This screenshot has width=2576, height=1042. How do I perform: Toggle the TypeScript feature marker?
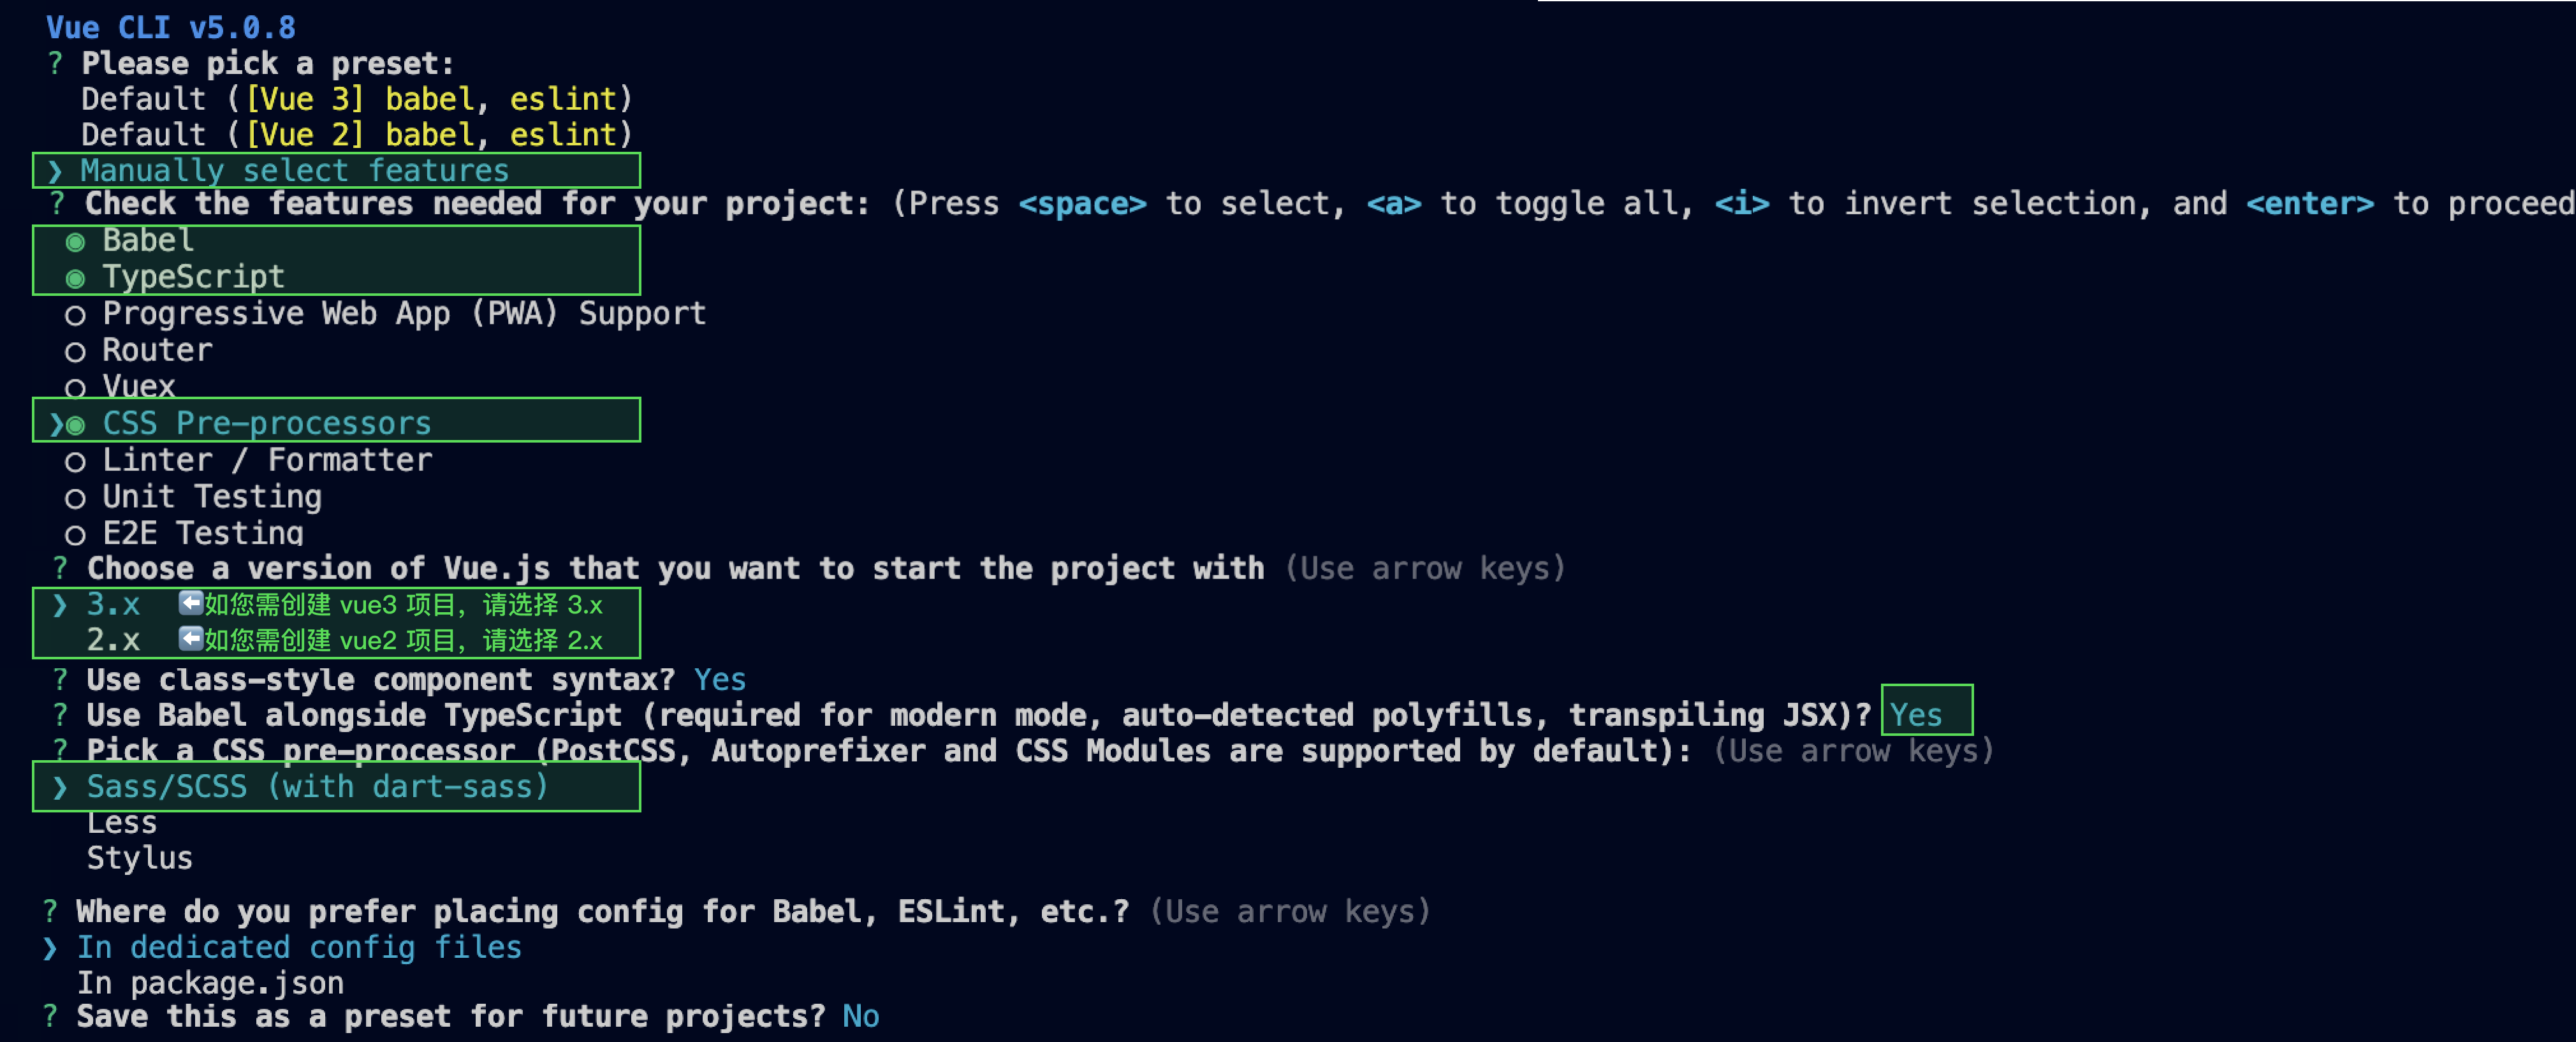point(75,279)
